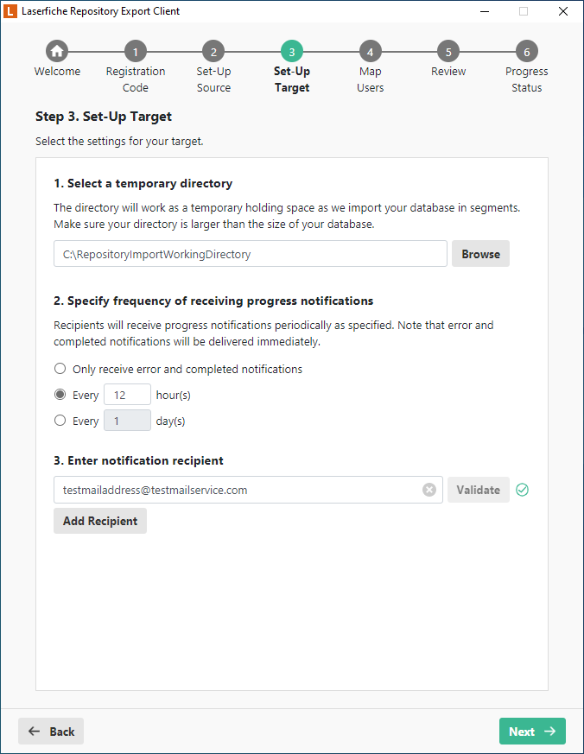The height and width of the screenshot is (754, 584).
Task: Switch to daily notification frequency
Action: click(60, 420)
